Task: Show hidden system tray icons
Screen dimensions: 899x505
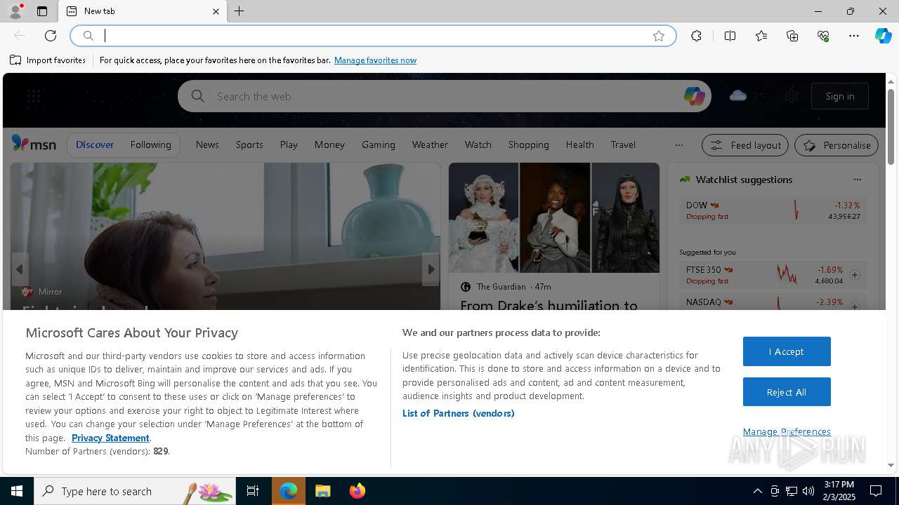Action: click(757, 491)
